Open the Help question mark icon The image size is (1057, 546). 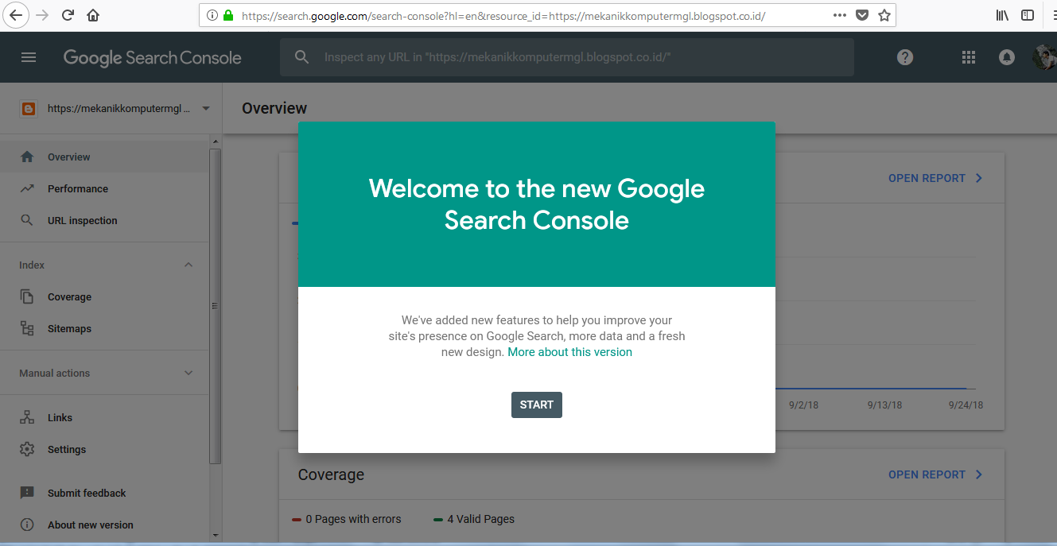905,57
